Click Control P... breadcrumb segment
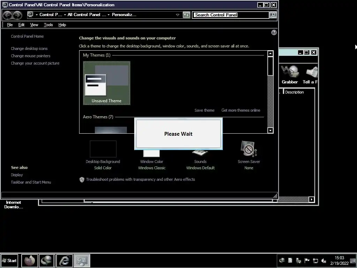This screenshot has width=357, height=268. point(51,15)
